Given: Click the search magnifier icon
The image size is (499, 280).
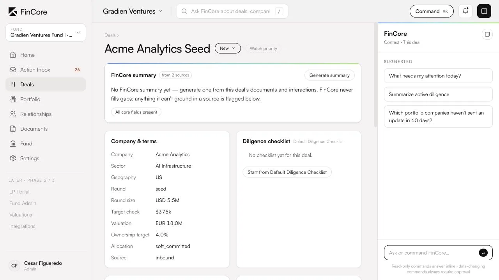Looking at the screenshot, I should click(184, 11).
